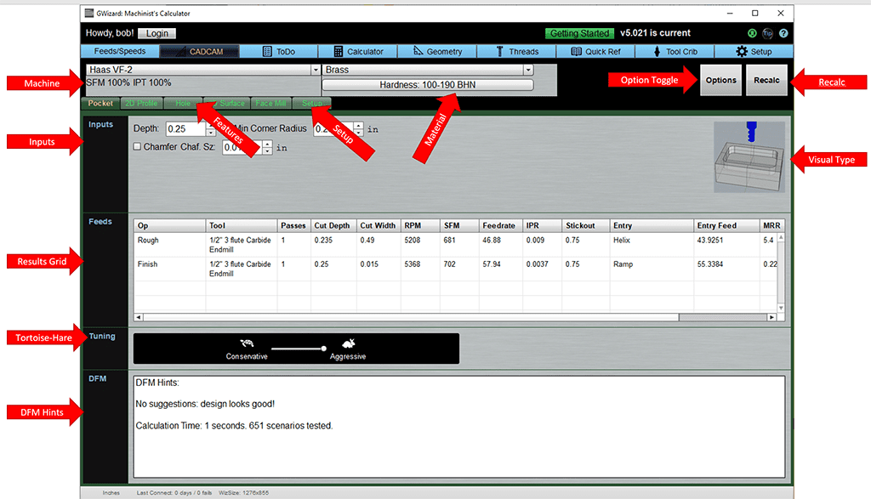Click the Tip icon near the top right

pyautogui.click(x=767, y=33)
